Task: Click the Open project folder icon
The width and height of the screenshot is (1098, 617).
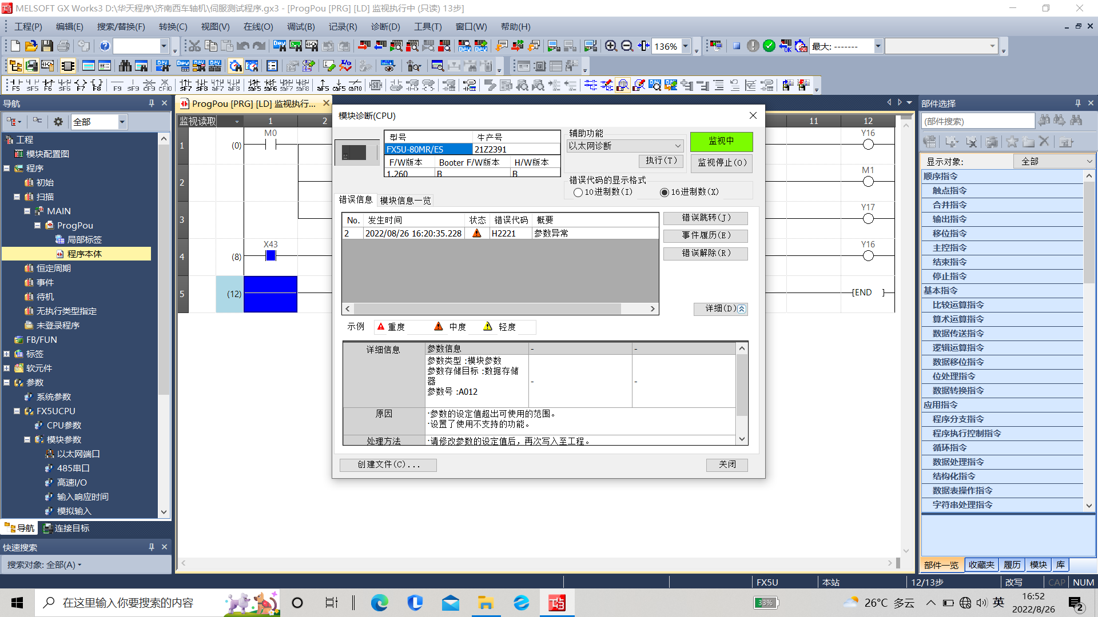Action: click(x=31, y=46)
